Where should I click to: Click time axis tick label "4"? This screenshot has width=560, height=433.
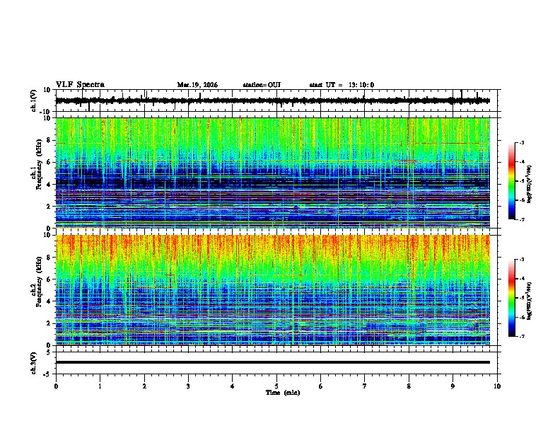233,386
